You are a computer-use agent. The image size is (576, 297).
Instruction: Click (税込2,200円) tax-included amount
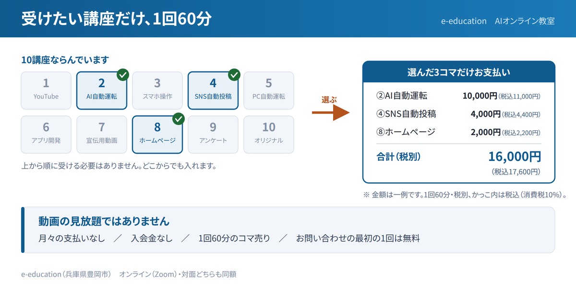pyautogui.click(x=521, y=133)
